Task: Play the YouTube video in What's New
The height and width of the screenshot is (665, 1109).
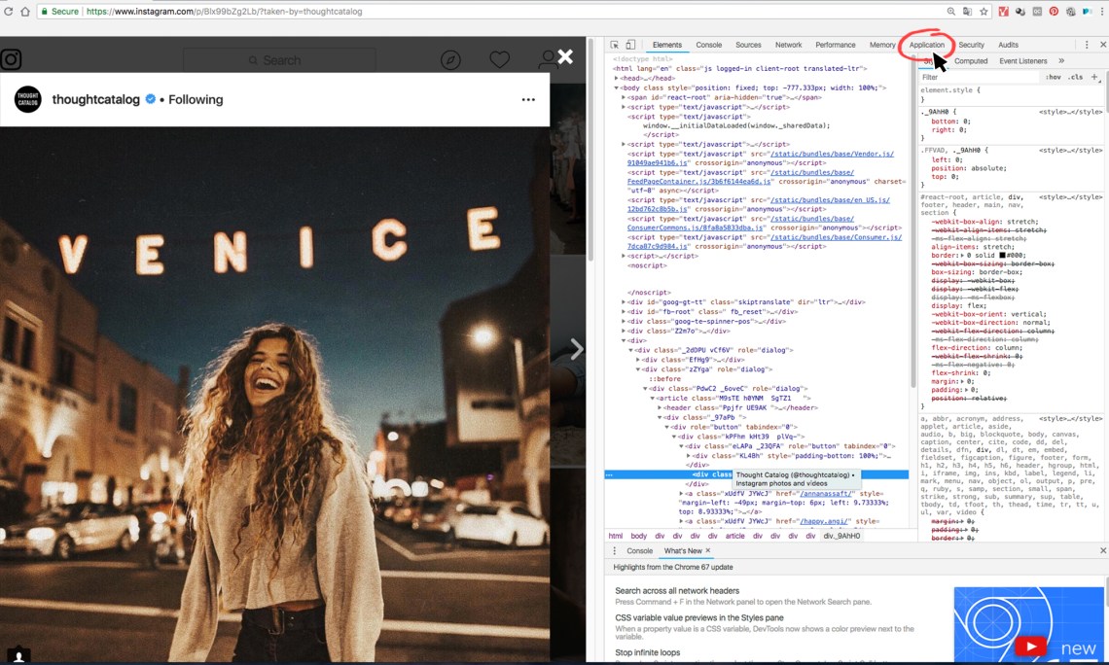Action: pos(1030,646)
